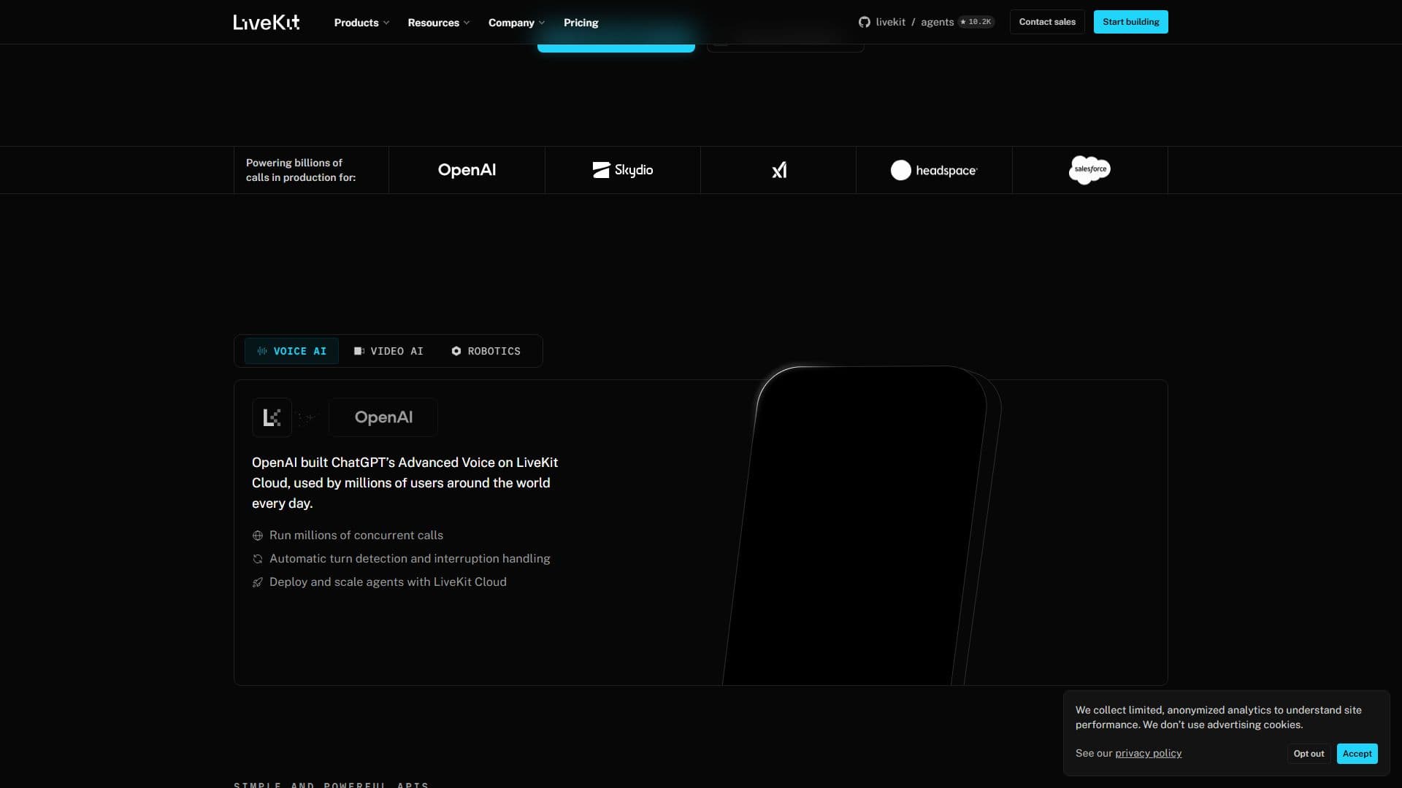Click the 10.2K star count badge

[x=976, y=22]
